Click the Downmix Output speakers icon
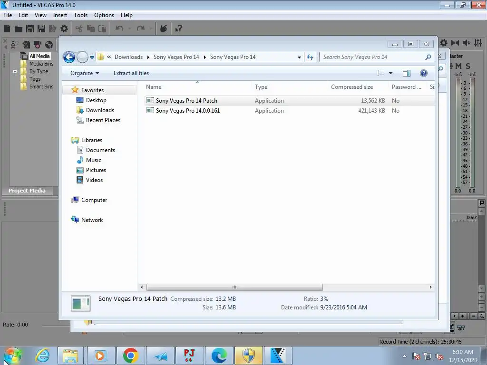 pos(455,43)
